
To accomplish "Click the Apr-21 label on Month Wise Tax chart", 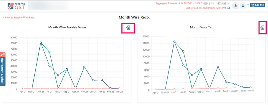I will [x=156, y=93].
